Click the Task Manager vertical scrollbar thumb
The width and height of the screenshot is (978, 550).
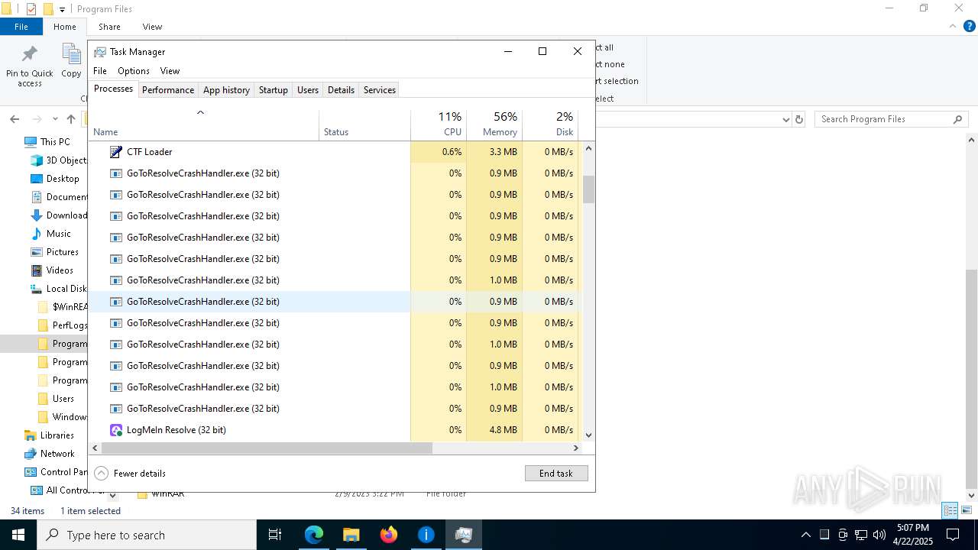coord(588,189)
